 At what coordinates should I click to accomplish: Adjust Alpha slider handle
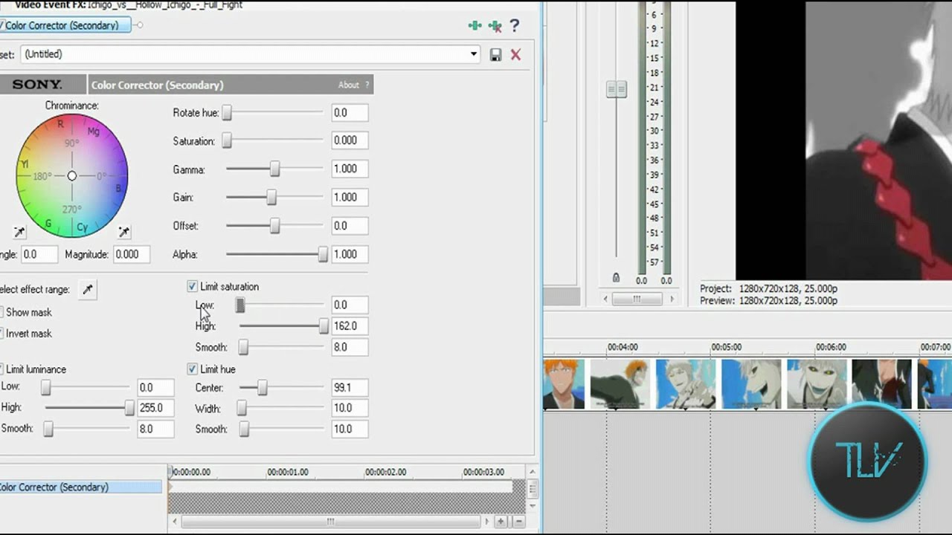click(x=323, y=254)
